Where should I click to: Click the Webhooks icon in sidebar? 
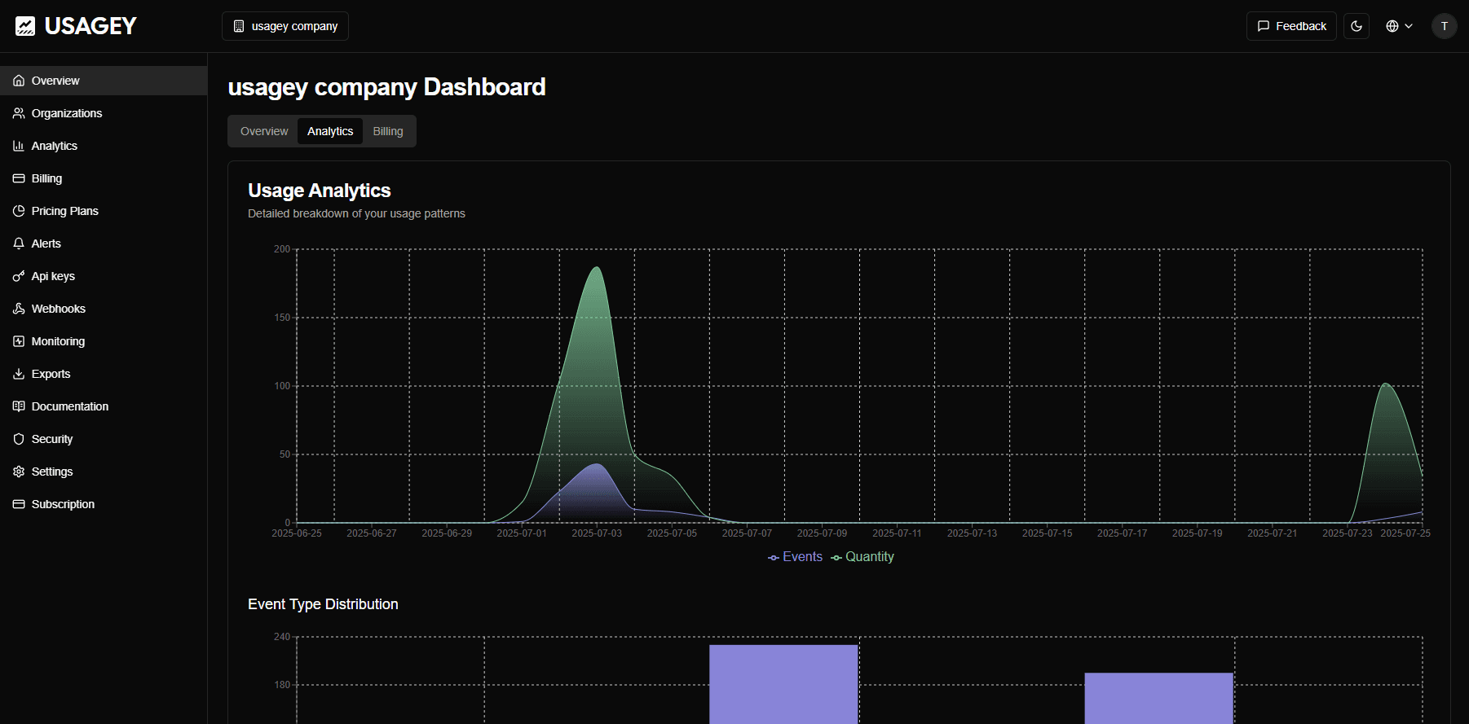19,309
